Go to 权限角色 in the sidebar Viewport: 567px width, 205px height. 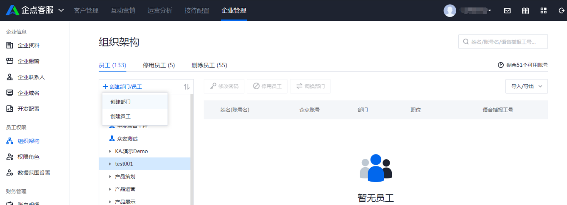pos(28,157)
